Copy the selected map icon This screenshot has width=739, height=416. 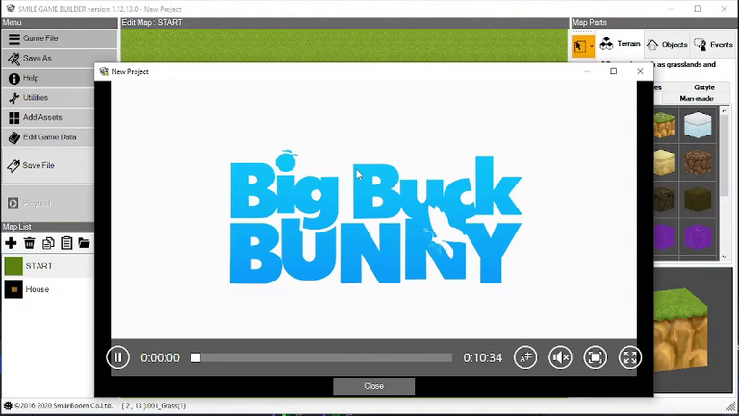[47, 243]
